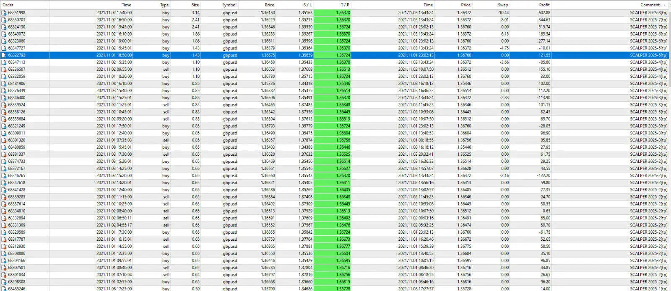Click the open price 1.36180
Image resolution: width=671 pixels, height=291 pixels.
tap(268, 13)
